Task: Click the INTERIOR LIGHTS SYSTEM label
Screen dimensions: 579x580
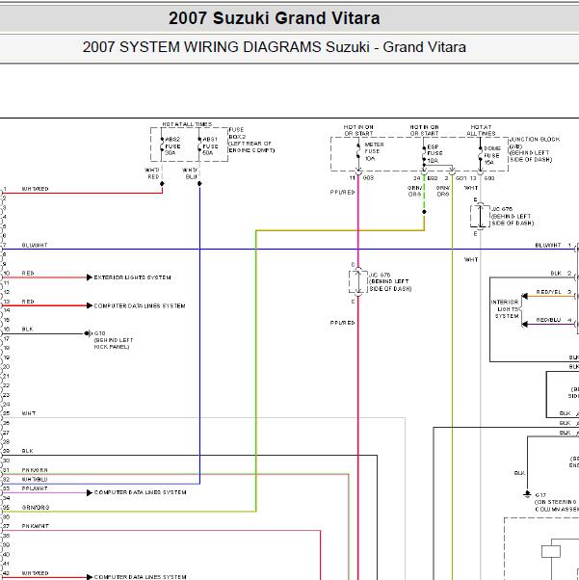Action: point(505,309)
